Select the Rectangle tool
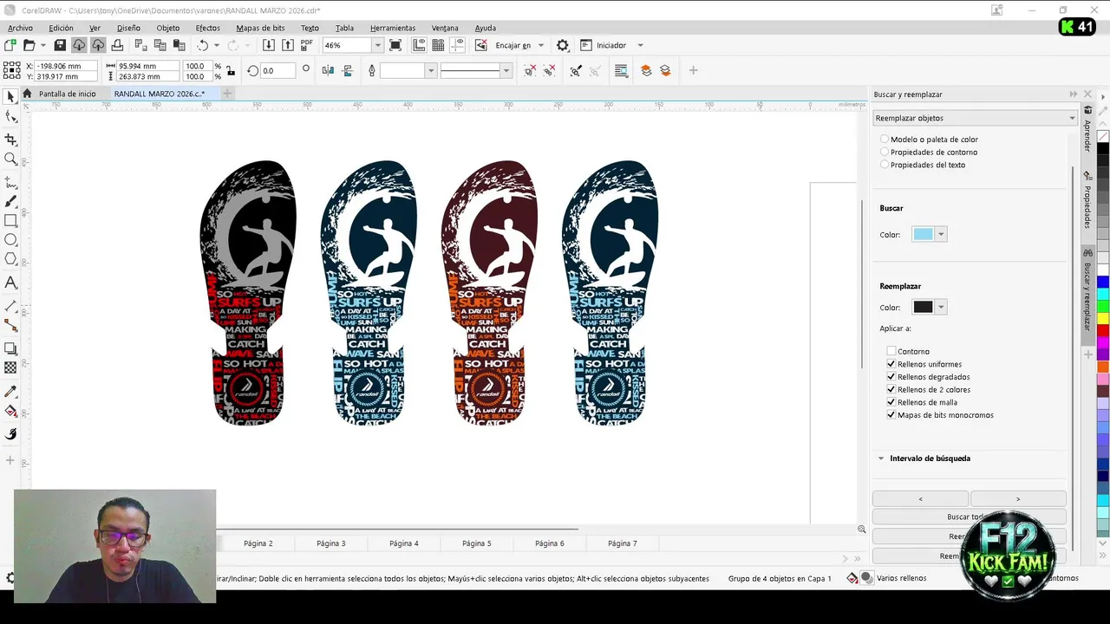Screen dimensions: 1110x624 (10, 220)
